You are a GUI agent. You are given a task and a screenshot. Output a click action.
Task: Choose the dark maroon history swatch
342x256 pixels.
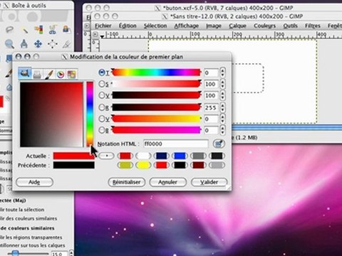tap(198, 165)
